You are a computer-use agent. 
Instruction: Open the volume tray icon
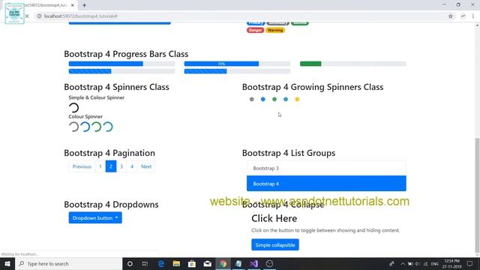[x=418, y=263]
